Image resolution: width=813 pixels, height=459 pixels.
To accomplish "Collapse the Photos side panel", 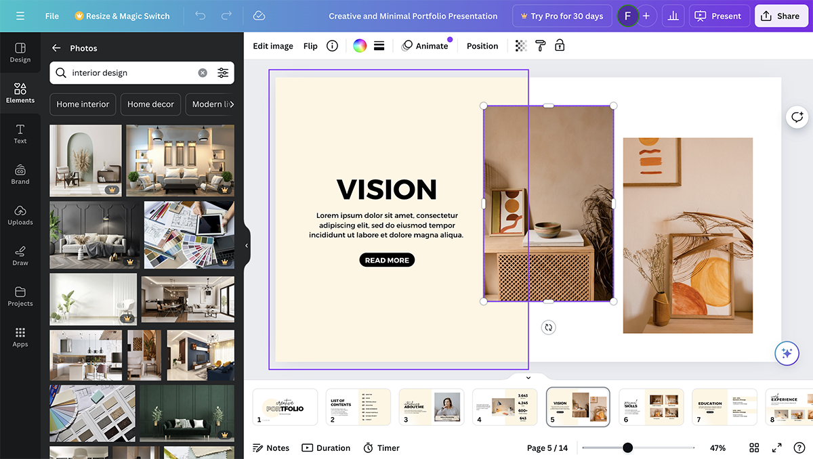I will (x=246, y=245).
